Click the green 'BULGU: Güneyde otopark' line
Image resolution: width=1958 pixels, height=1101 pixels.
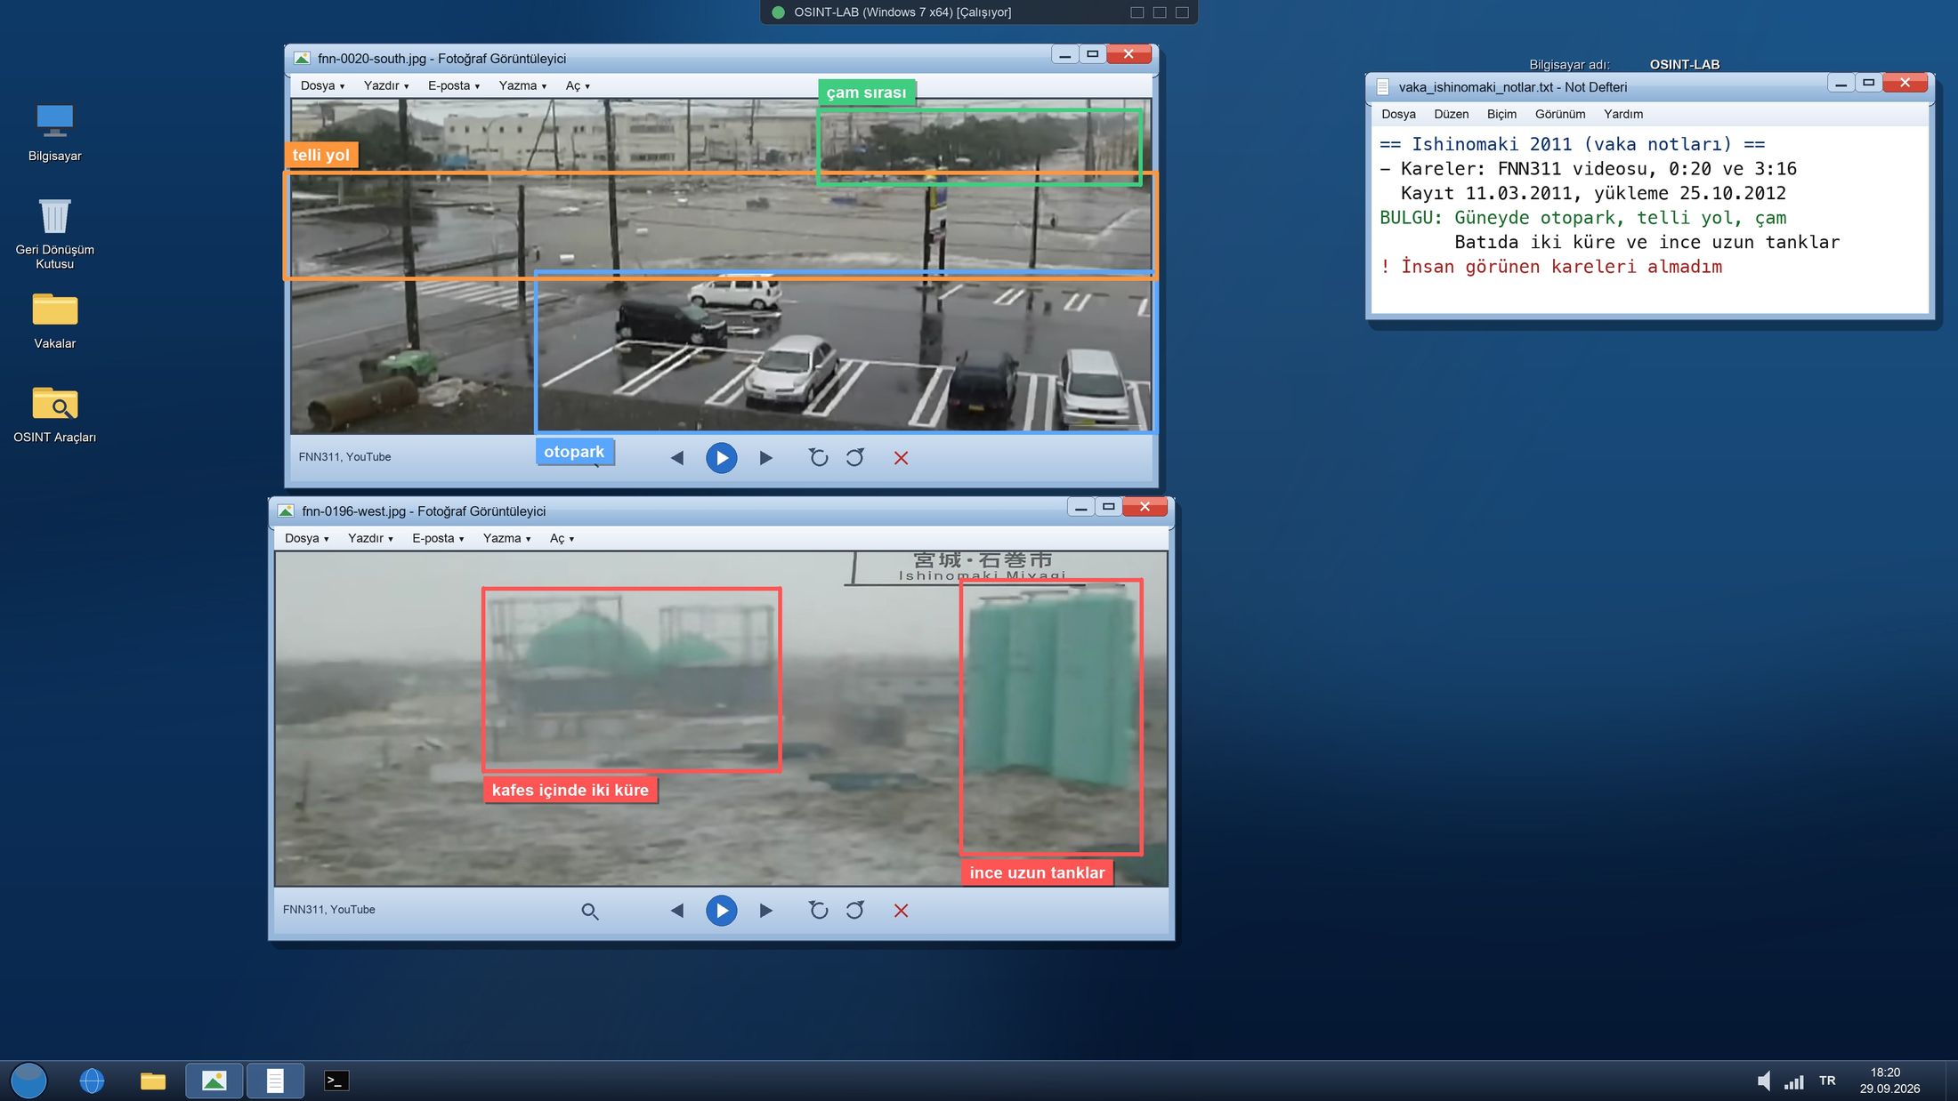tap(1582, 218)
